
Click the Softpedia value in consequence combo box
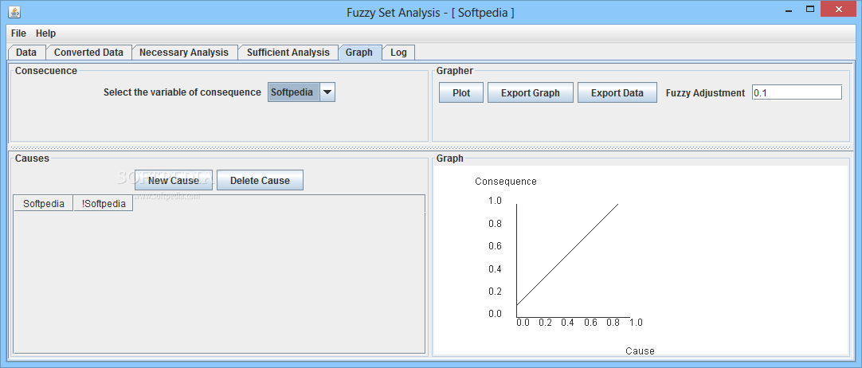pyautogui.click(x=293, y=92)
